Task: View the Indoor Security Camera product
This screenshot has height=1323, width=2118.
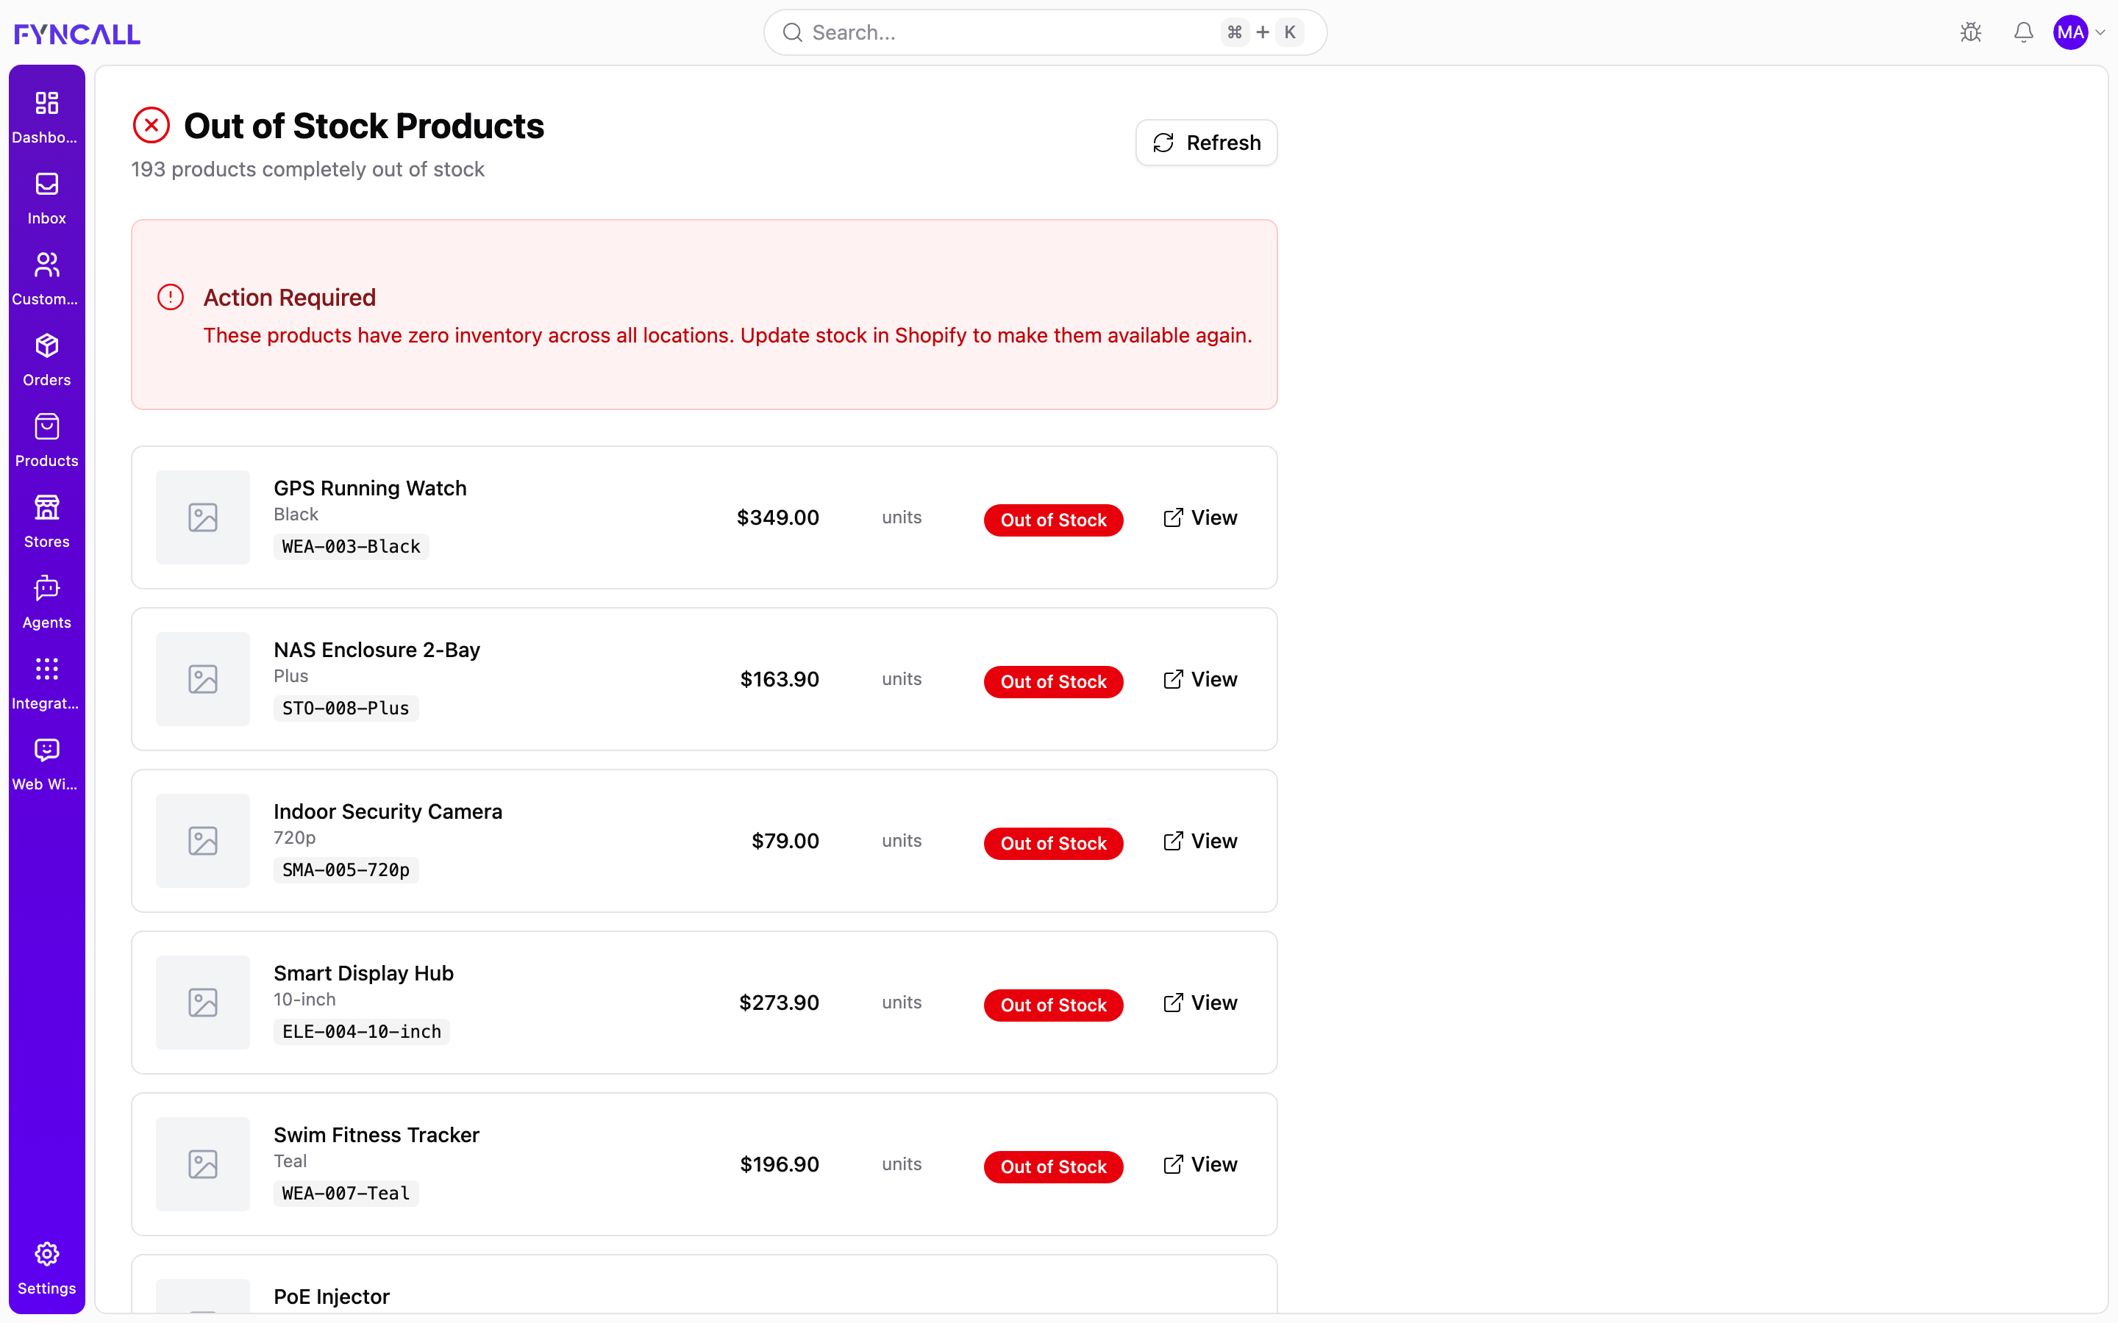Action: point(1200,841)
